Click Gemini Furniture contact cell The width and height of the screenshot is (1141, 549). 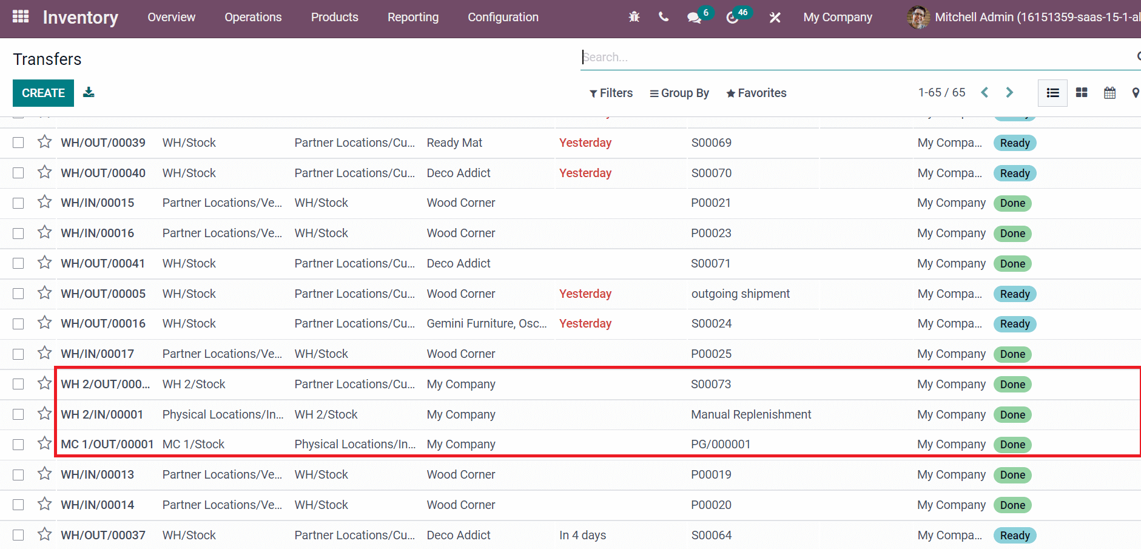(487, 323)
